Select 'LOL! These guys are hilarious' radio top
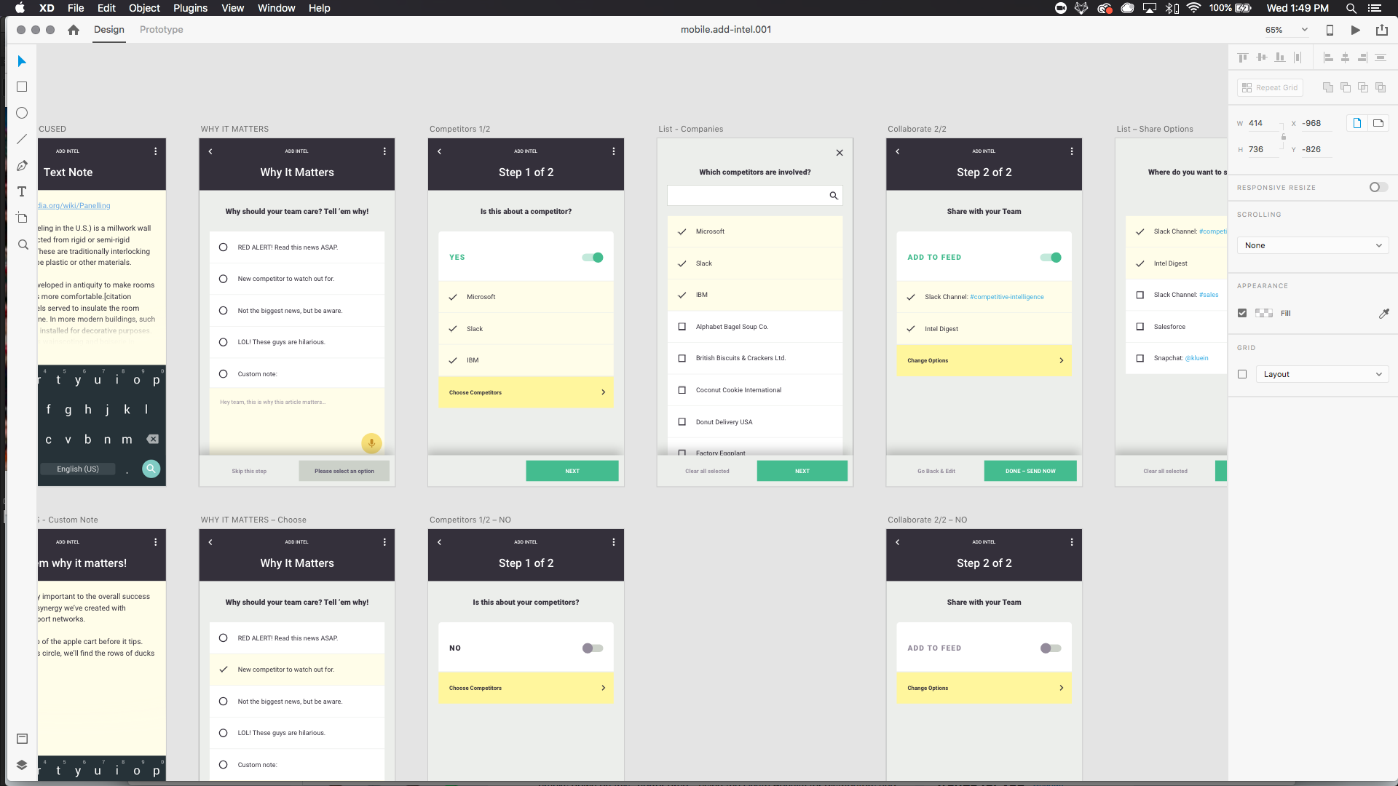Screen dimensions: 1398x786 coord(224,342)
